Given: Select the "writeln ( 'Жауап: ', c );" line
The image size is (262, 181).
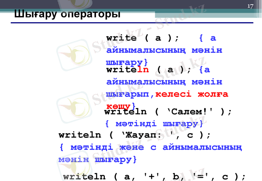Looking at the screenshot, I should [x=135, y=135].
